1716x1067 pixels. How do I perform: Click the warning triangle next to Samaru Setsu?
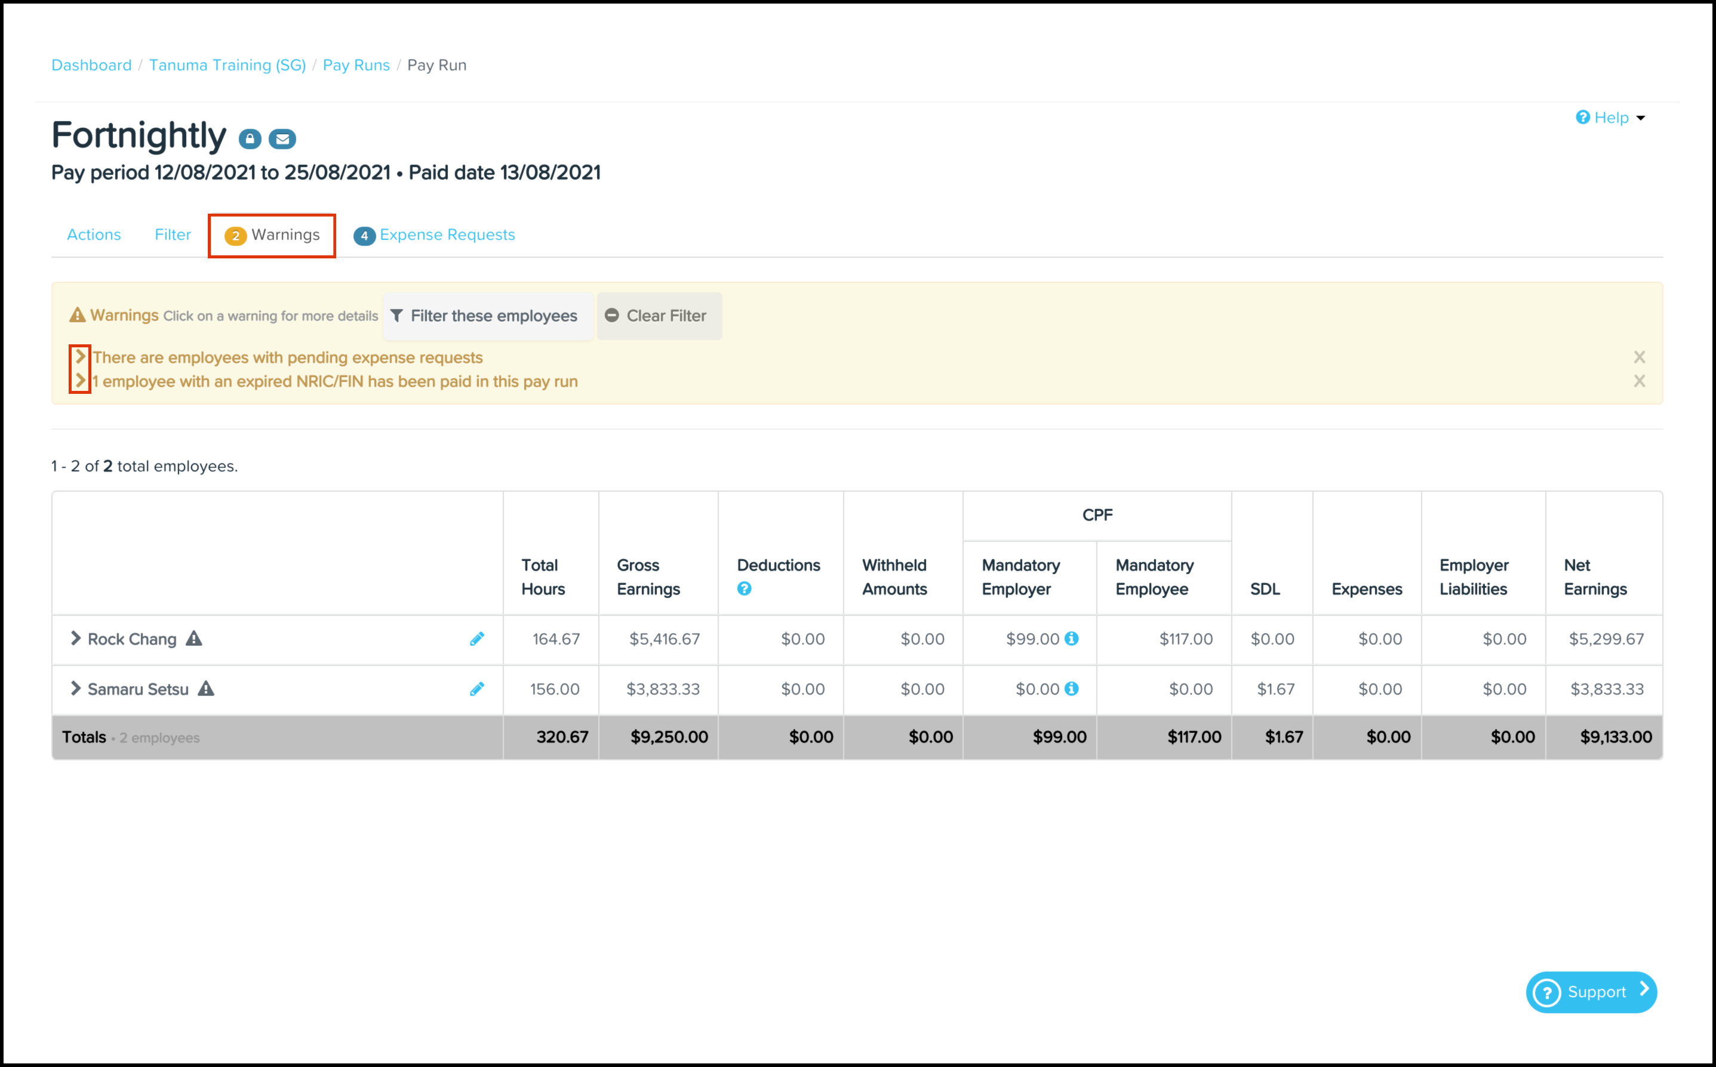[x=205, y=689]
